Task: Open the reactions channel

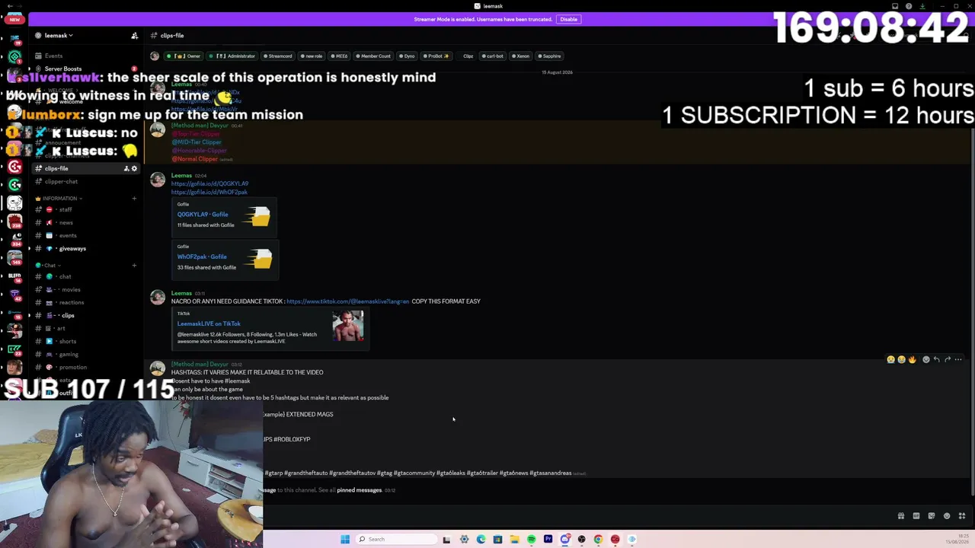Action: [85, 302]
